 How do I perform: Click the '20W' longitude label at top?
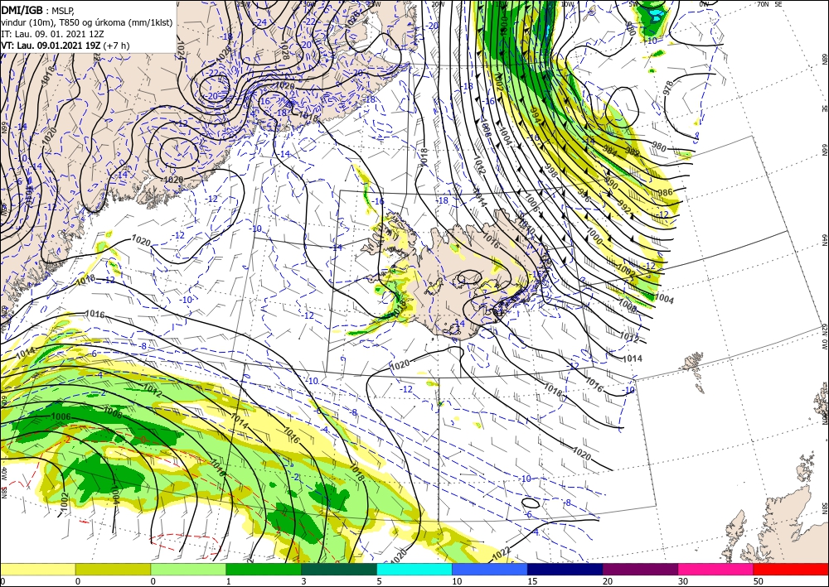437,4
